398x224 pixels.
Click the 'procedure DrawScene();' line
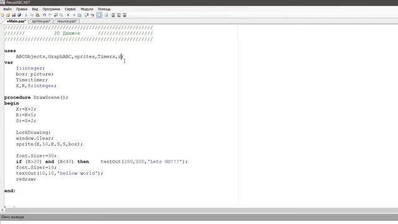click(36, 98)
